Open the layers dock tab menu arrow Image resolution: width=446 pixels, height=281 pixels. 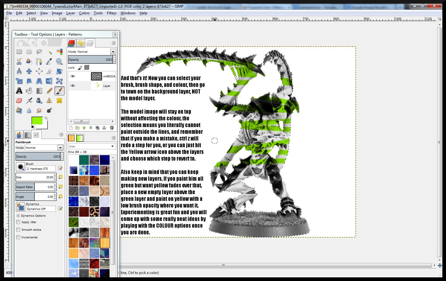coord(114,43)
